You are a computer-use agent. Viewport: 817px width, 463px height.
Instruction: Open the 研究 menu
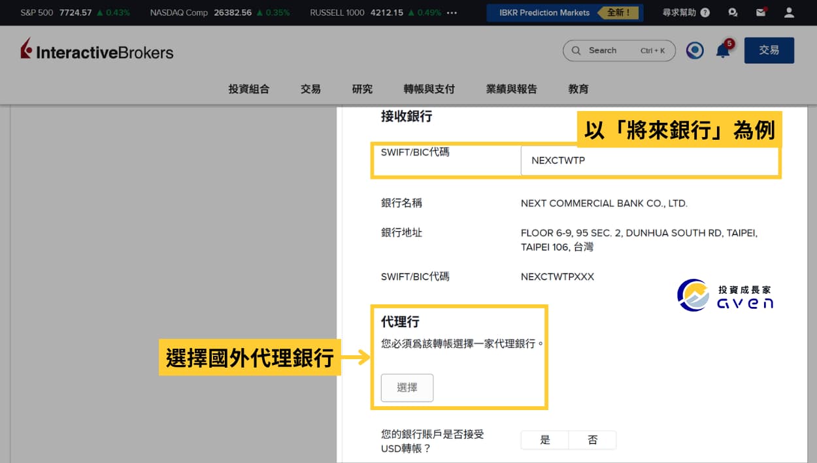[x=362, y=89]
